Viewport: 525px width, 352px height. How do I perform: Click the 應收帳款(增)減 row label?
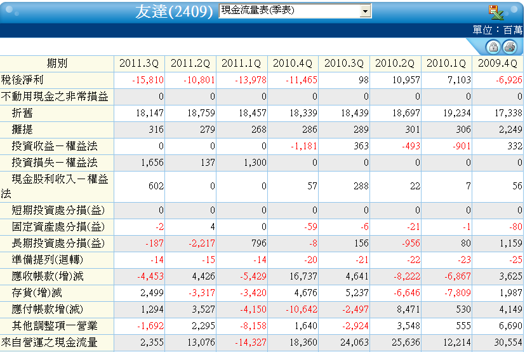[x=47, y=276]
